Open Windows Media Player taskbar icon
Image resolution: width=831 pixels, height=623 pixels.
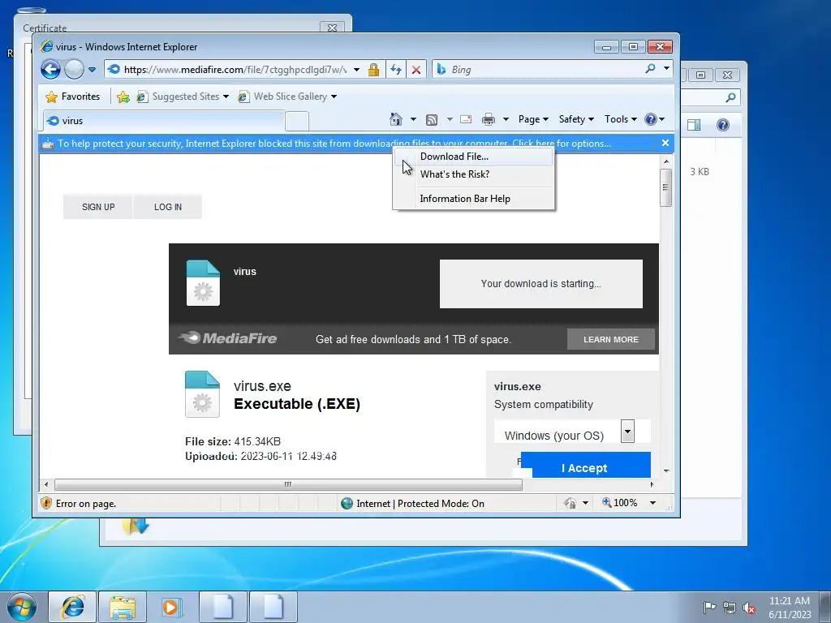[x=171, y=607]
